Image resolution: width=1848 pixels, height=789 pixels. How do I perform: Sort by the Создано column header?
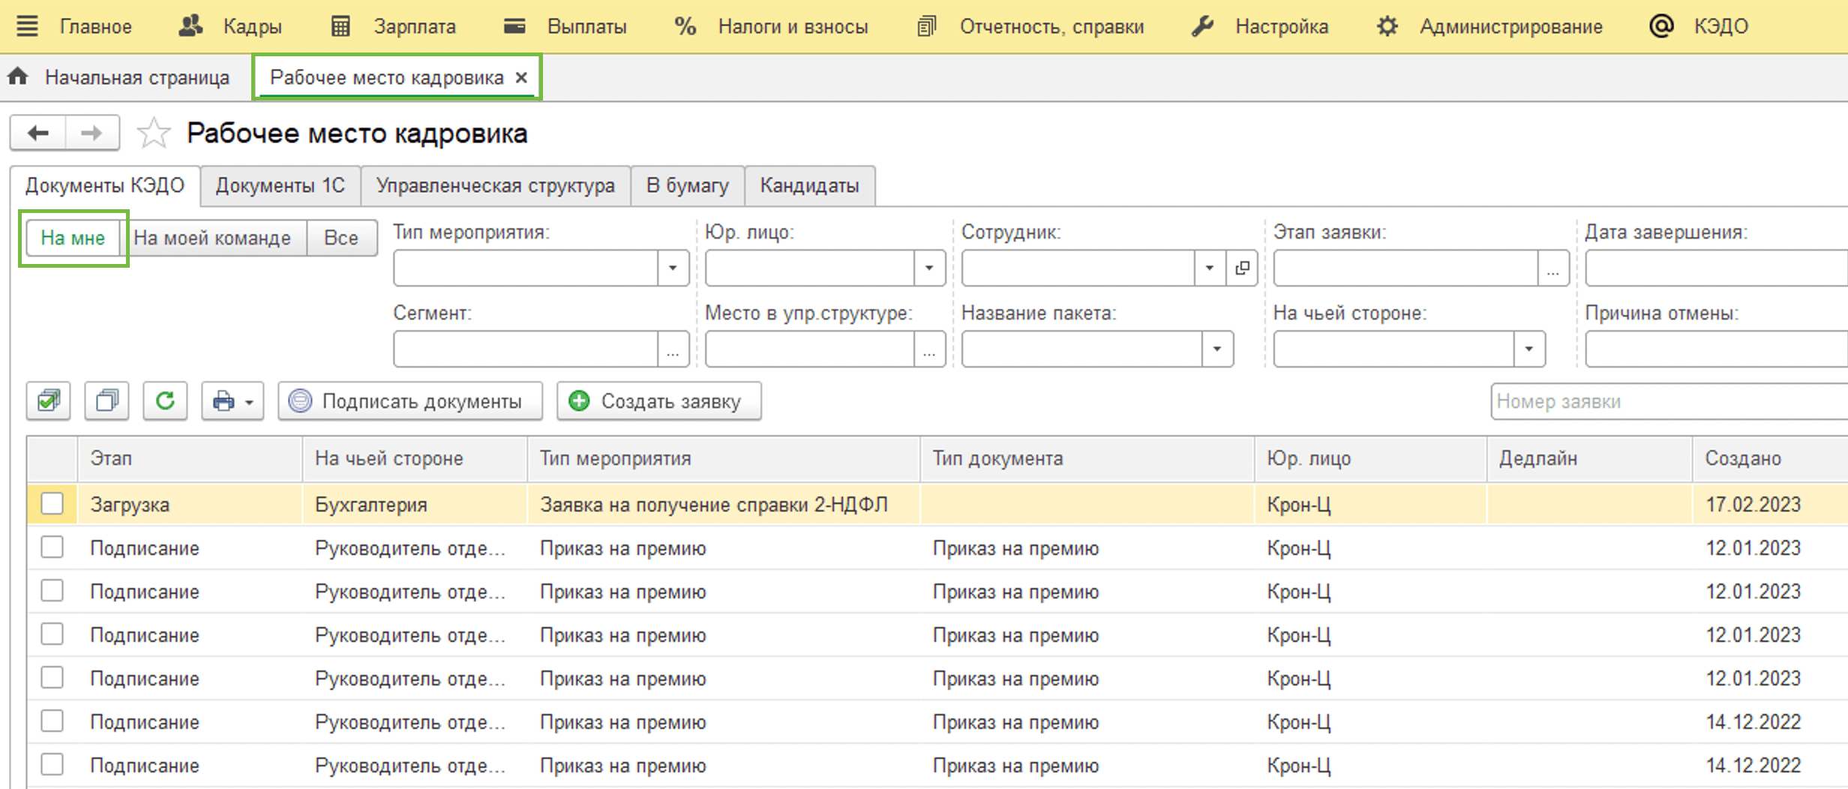(1770, 458)
